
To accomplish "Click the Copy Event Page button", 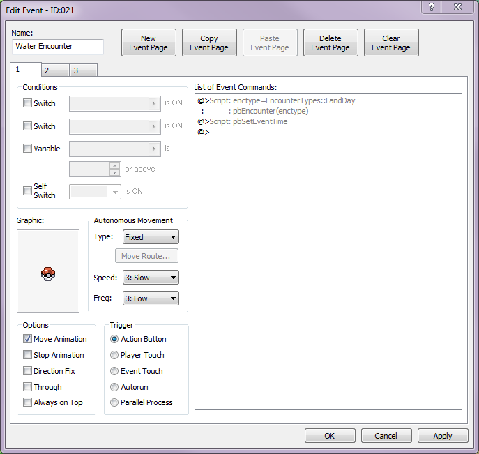I will [209, 43].
